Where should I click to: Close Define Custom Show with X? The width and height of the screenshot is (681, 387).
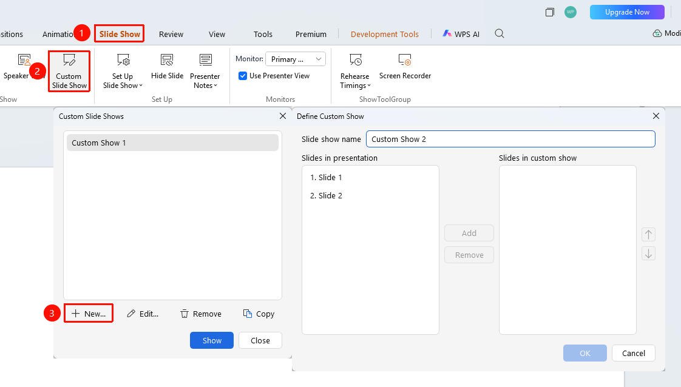click(656, 116)
